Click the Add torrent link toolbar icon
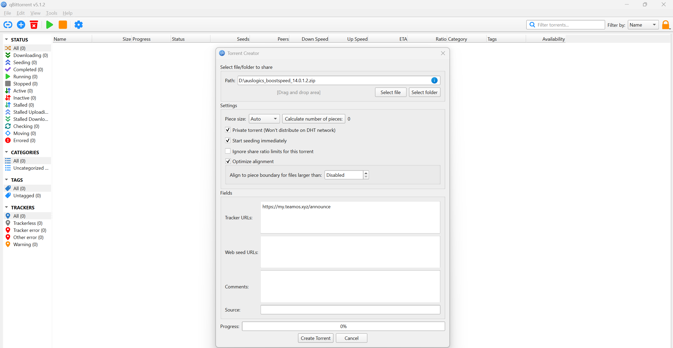The image size is (673, 348). [8, 25]
